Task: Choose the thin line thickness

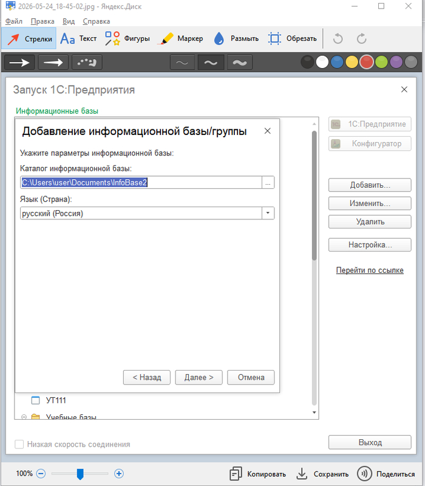Action: point(182,63)
